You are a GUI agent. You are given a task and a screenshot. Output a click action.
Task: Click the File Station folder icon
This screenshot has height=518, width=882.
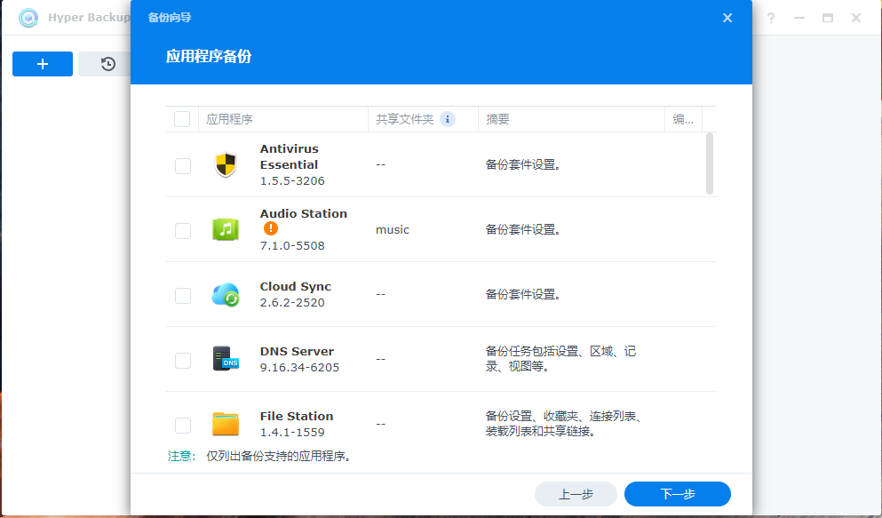click(226, 424)
